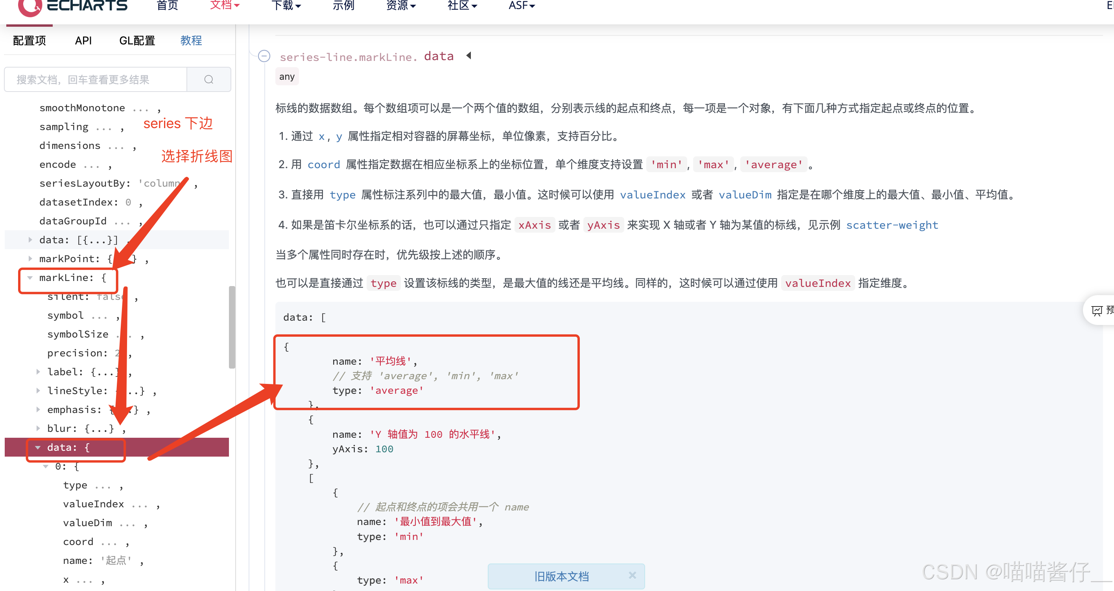Open the 首页 menu item
The height and width of the screenshot is (591, 1114).
(167, 6)
